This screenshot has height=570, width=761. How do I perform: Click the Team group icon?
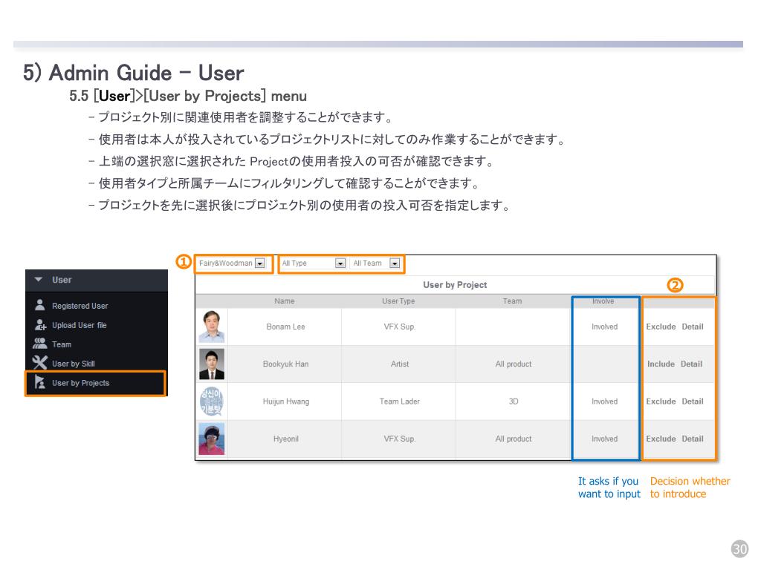[40, 344]
